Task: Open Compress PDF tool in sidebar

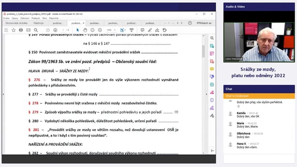Action: [x=212, y=84]
